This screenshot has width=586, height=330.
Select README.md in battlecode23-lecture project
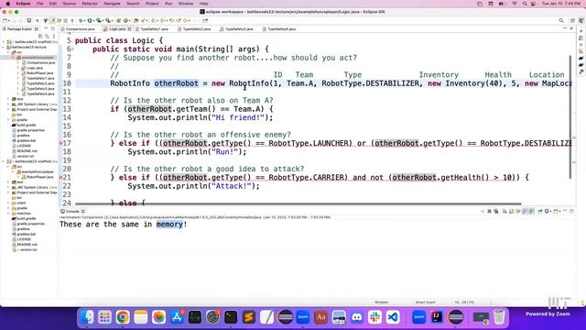[27, 151]
